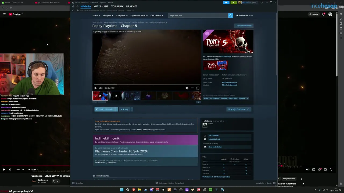Click the Mağazada ara search field
344x193 pixels.
[198, 16]
